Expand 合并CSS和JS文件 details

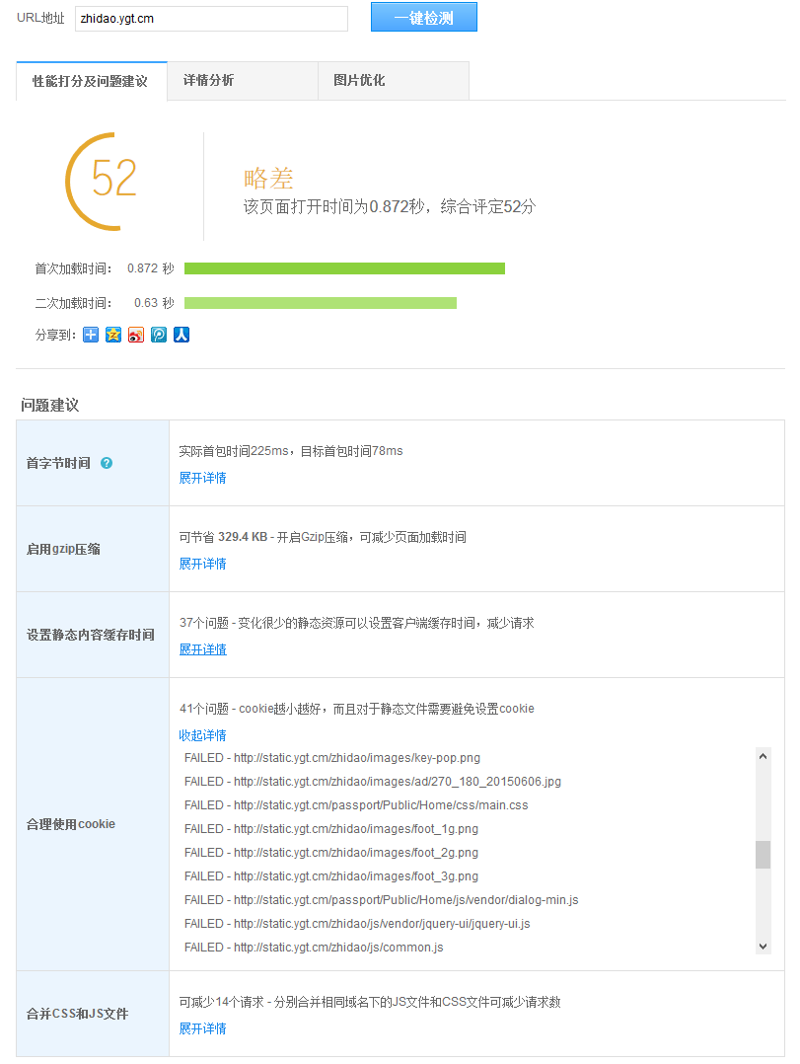(x=202, y=1028)
